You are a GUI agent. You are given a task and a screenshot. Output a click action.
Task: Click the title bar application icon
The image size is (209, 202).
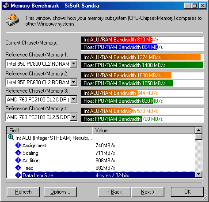[x=6, y=6]
